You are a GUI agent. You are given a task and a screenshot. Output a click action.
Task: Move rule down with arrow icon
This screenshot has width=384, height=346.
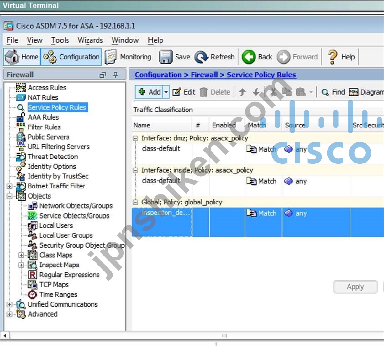(x=256, y=92)
